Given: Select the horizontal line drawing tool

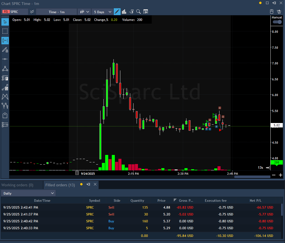Looking at the screenshot, I should tap(5, 59).
